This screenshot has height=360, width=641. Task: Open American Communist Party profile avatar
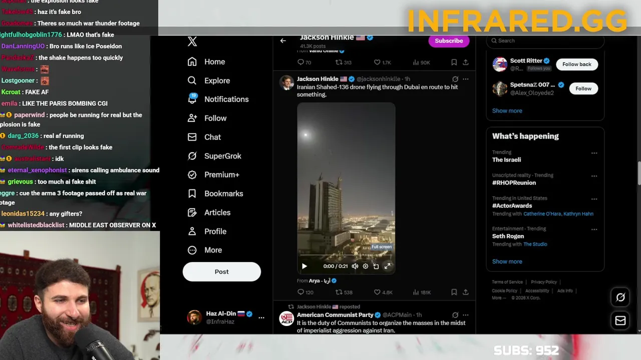[x=286, y=318]
